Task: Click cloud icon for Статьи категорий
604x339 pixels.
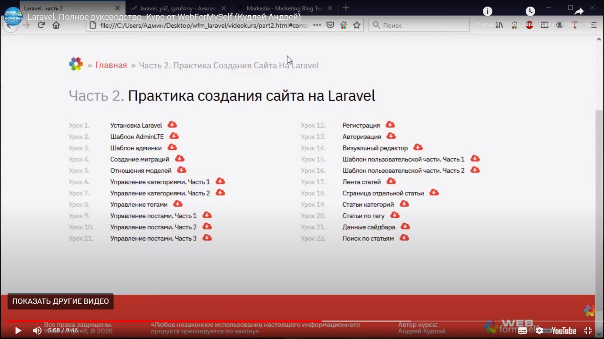Action: 404,204
